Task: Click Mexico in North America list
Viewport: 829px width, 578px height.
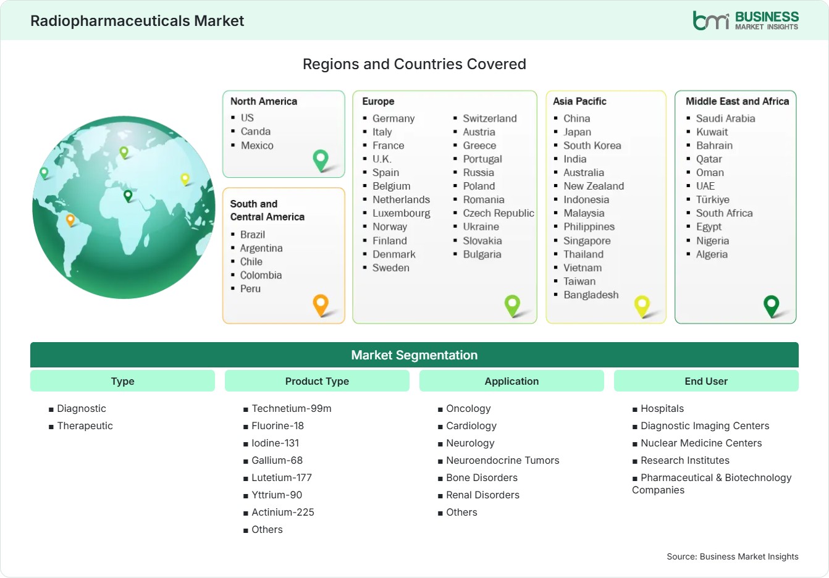Action: [257, 145]
